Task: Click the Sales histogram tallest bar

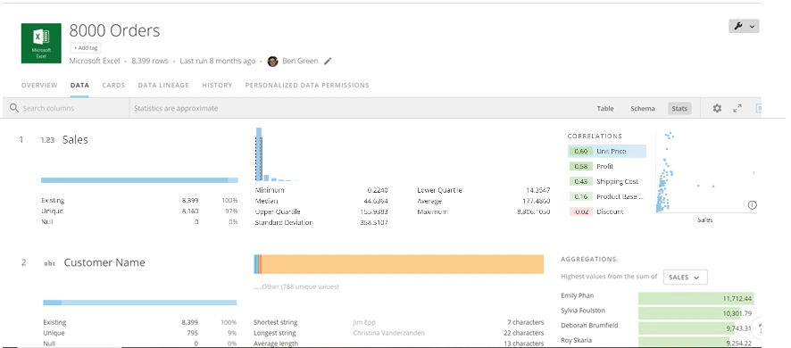Action: pyautogui.click(x=259, y=154)
